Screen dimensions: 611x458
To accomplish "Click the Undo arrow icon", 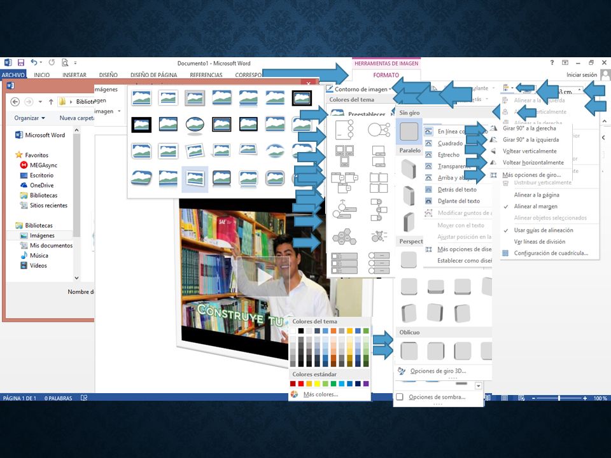I will [34, 62].
